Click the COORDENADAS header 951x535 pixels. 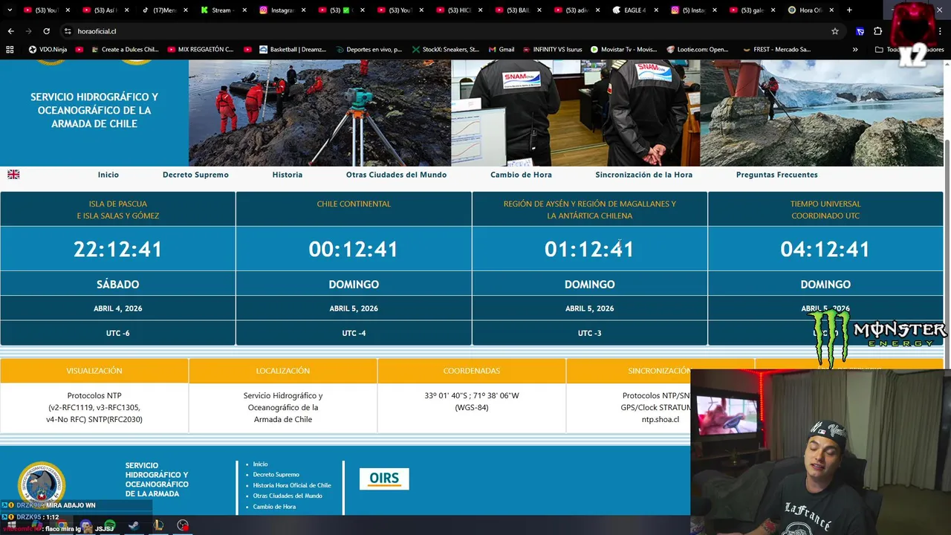pos(472,371)
